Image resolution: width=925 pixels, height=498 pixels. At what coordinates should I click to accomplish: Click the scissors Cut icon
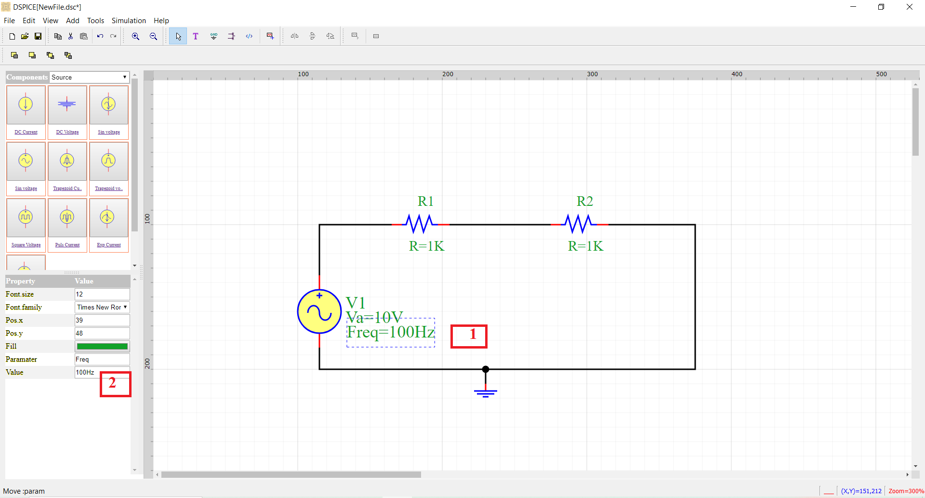point(71,36)
